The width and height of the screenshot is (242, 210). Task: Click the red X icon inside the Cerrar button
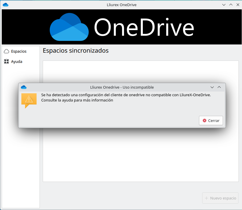point(205,121)
